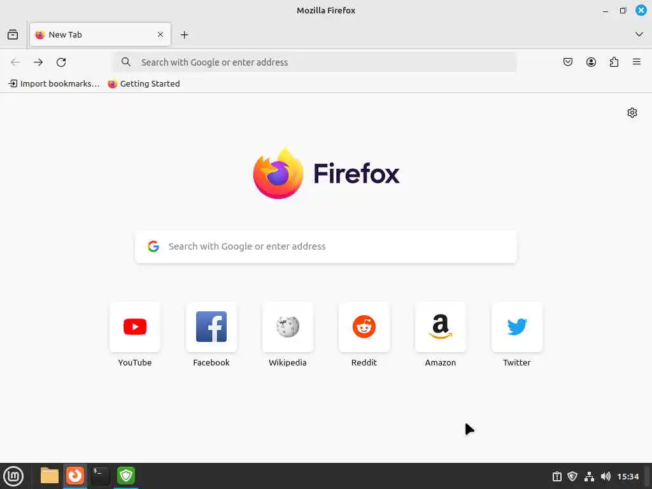Launch the Terminal from taskbar

tap(100, 476)
